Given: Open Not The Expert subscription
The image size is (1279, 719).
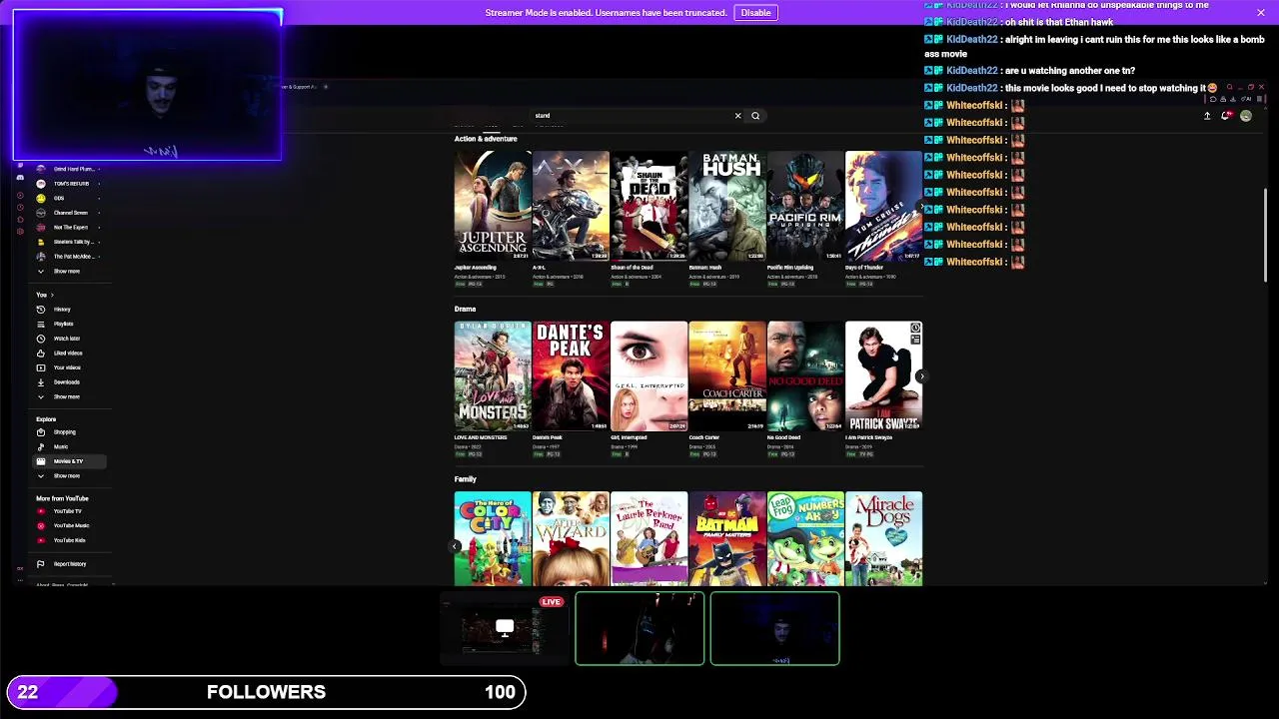Looking at the screenshot, I should pyautogui.click(x=70, y=228).
